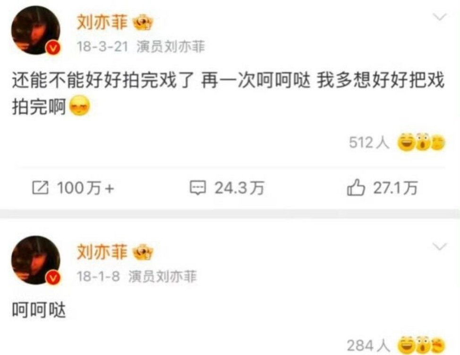Tap the verified V badge on second avatar
460x355 pixels.
[x=53, y=277]
